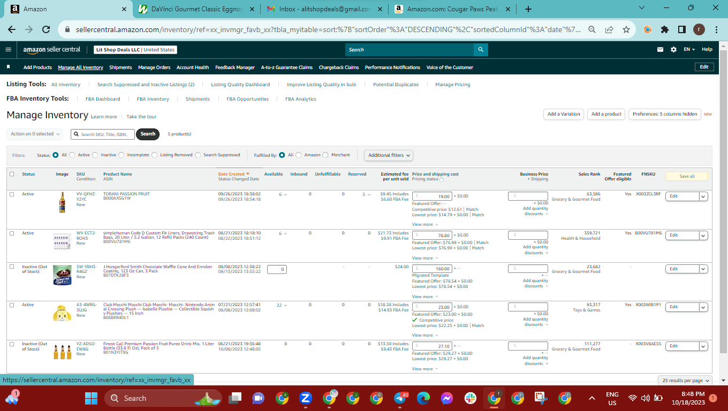Image resolution: width=728 pixels, height=411 pixels.
Task: Open the Edit dropdown arrow for TORANI PASSION FRUIT
Action: [x=703, y=196]
